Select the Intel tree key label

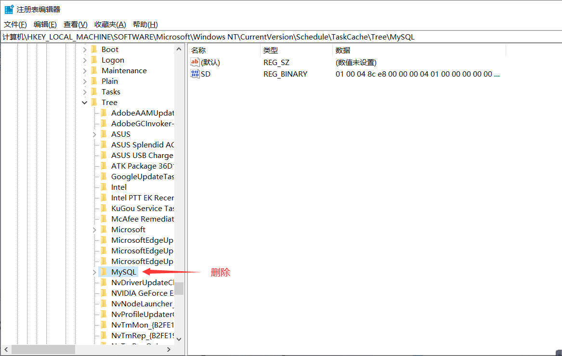coord(118,187)
